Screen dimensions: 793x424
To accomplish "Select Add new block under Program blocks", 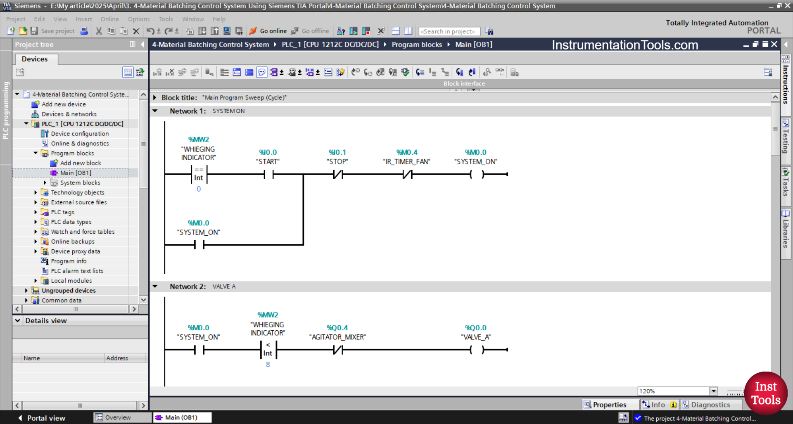I will pyautogui.click(x=81, y=163).
